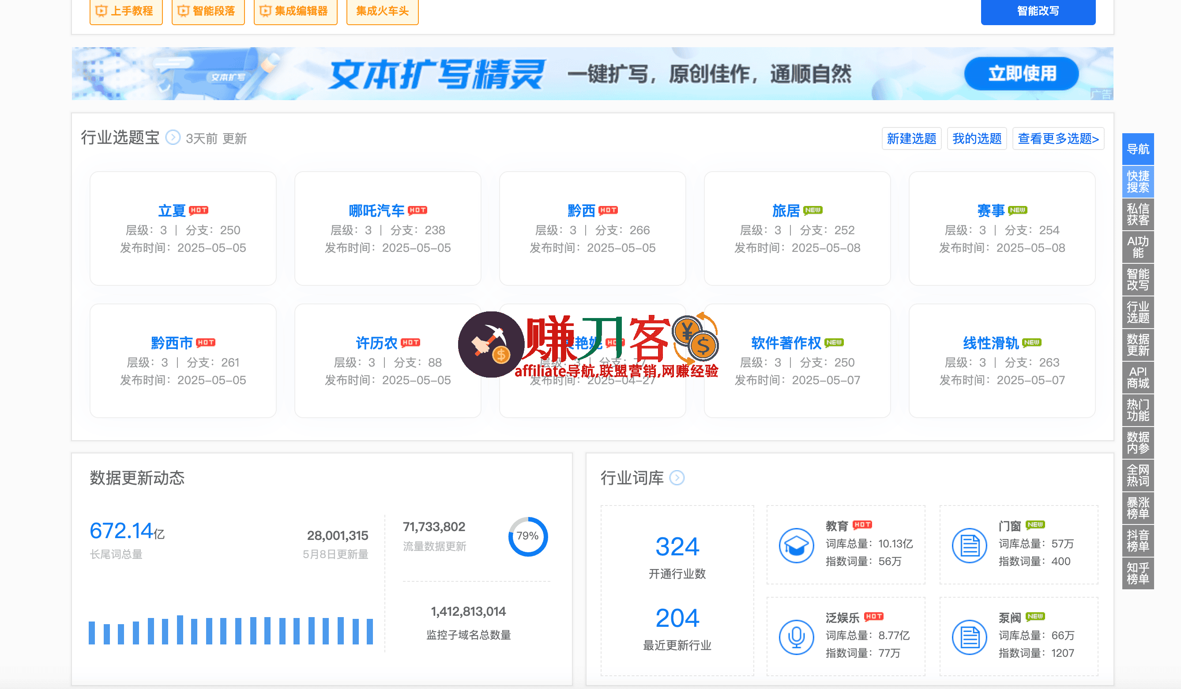Open the 上手教程 video tutorial button

click(126, 11)
